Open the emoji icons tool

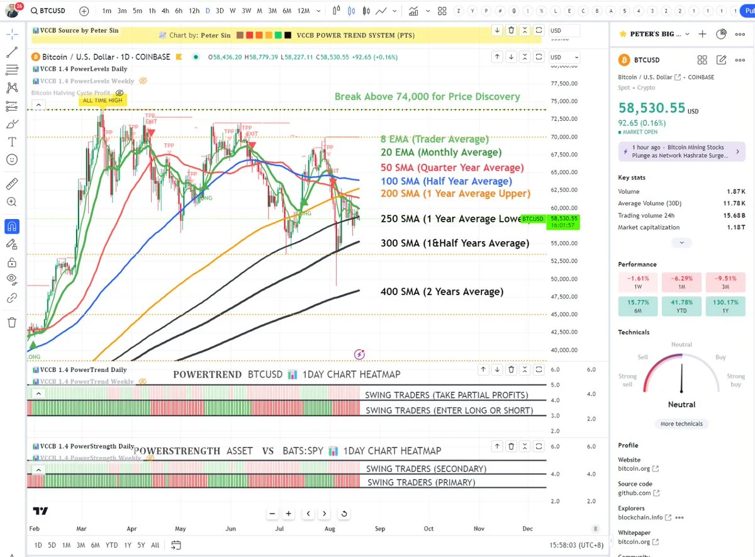(x=12, y=160)
